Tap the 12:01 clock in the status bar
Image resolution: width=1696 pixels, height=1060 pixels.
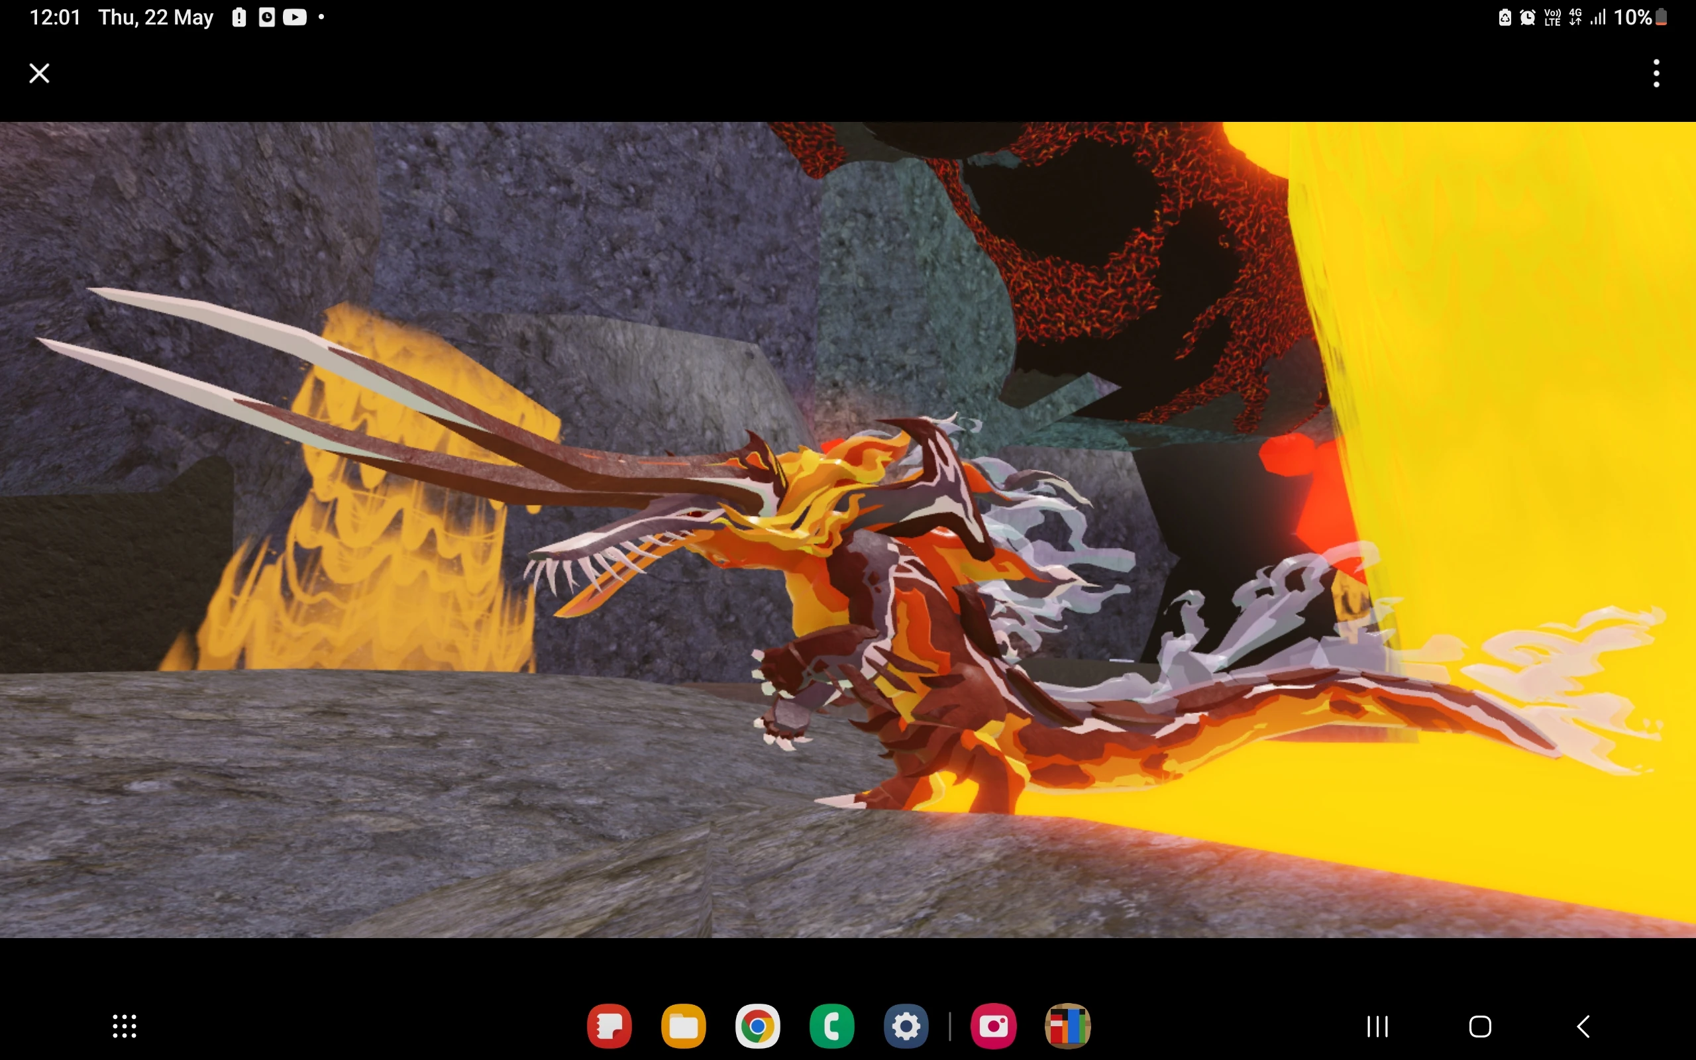56,17
